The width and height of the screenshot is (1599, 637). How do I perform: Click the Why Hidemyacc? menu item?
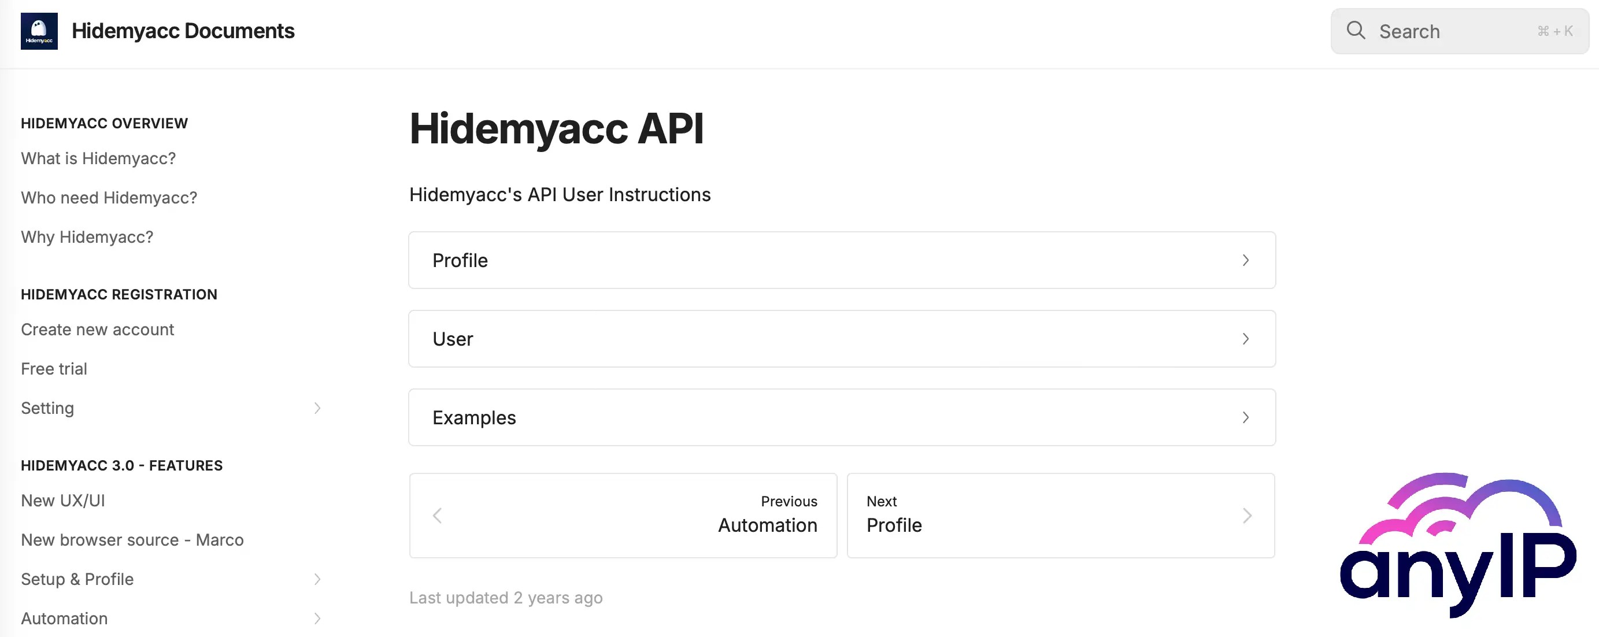click(x=87, y=238)
